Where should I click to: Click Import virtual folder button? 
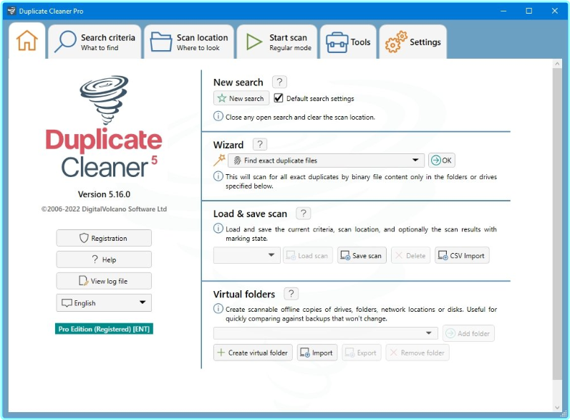tap(317, 353)
